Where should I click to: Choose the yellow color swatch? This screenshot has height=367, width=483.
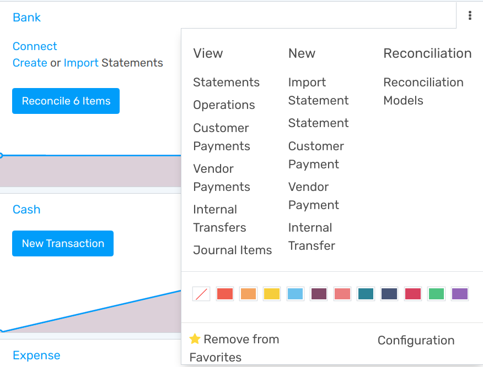pos(272,294)
